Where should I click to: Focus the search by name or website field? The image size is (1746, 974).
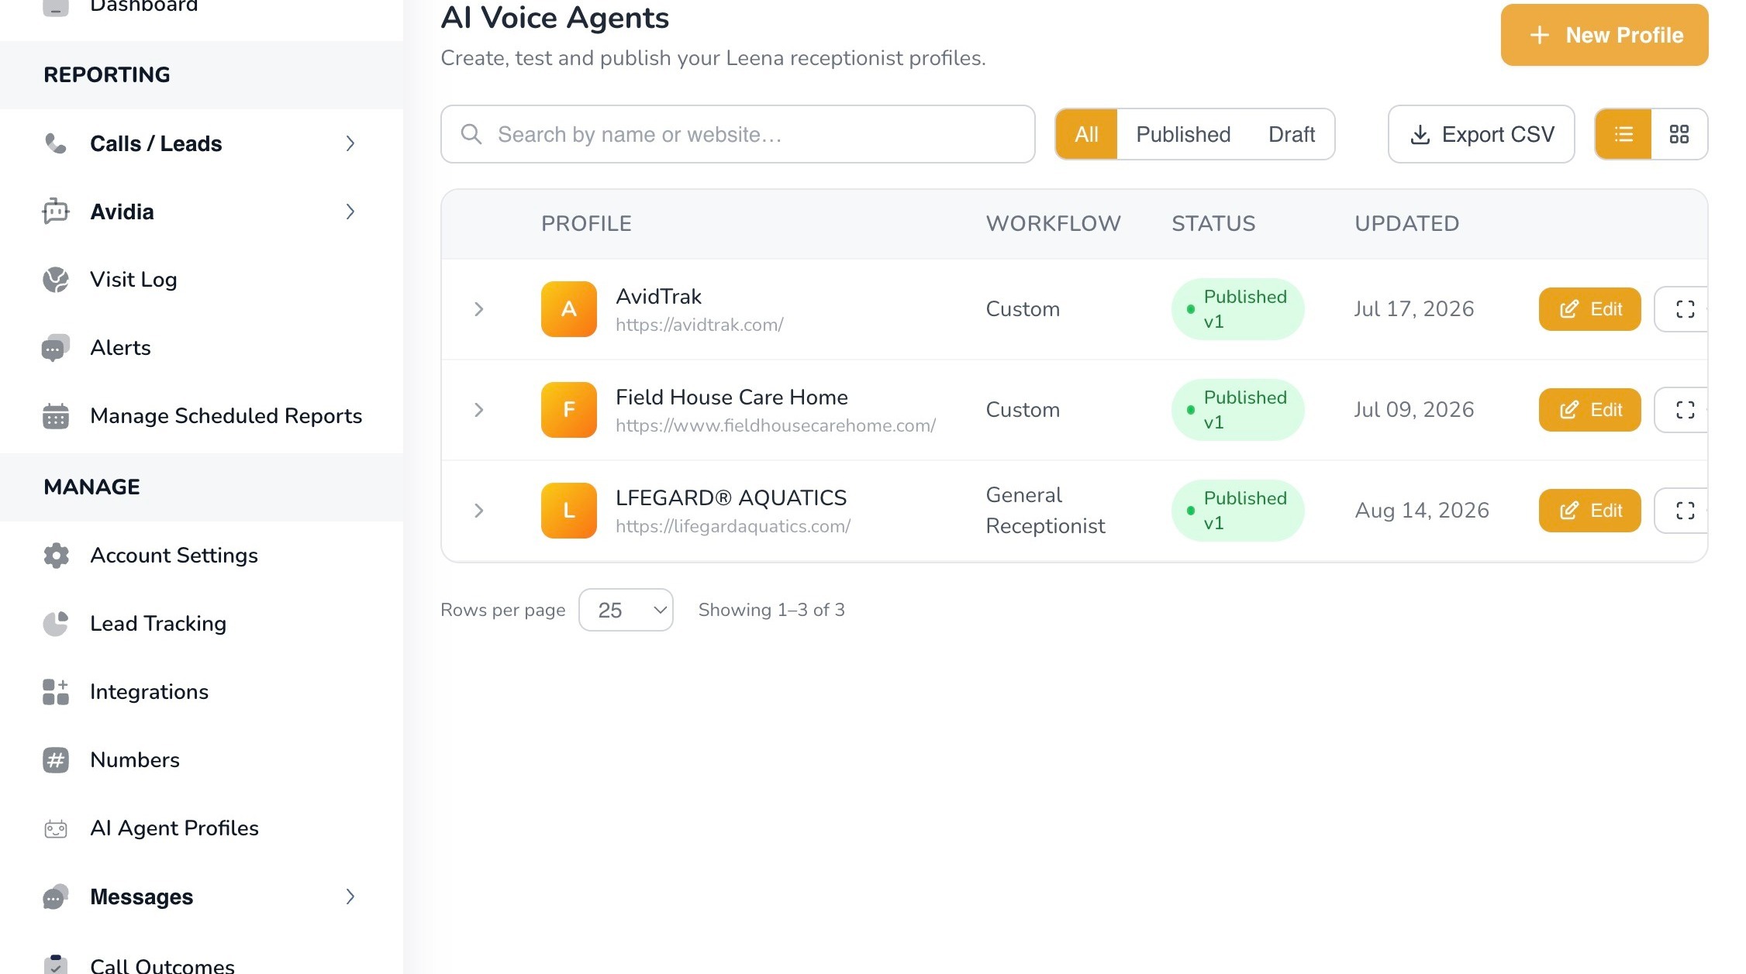tap(737, 134)
